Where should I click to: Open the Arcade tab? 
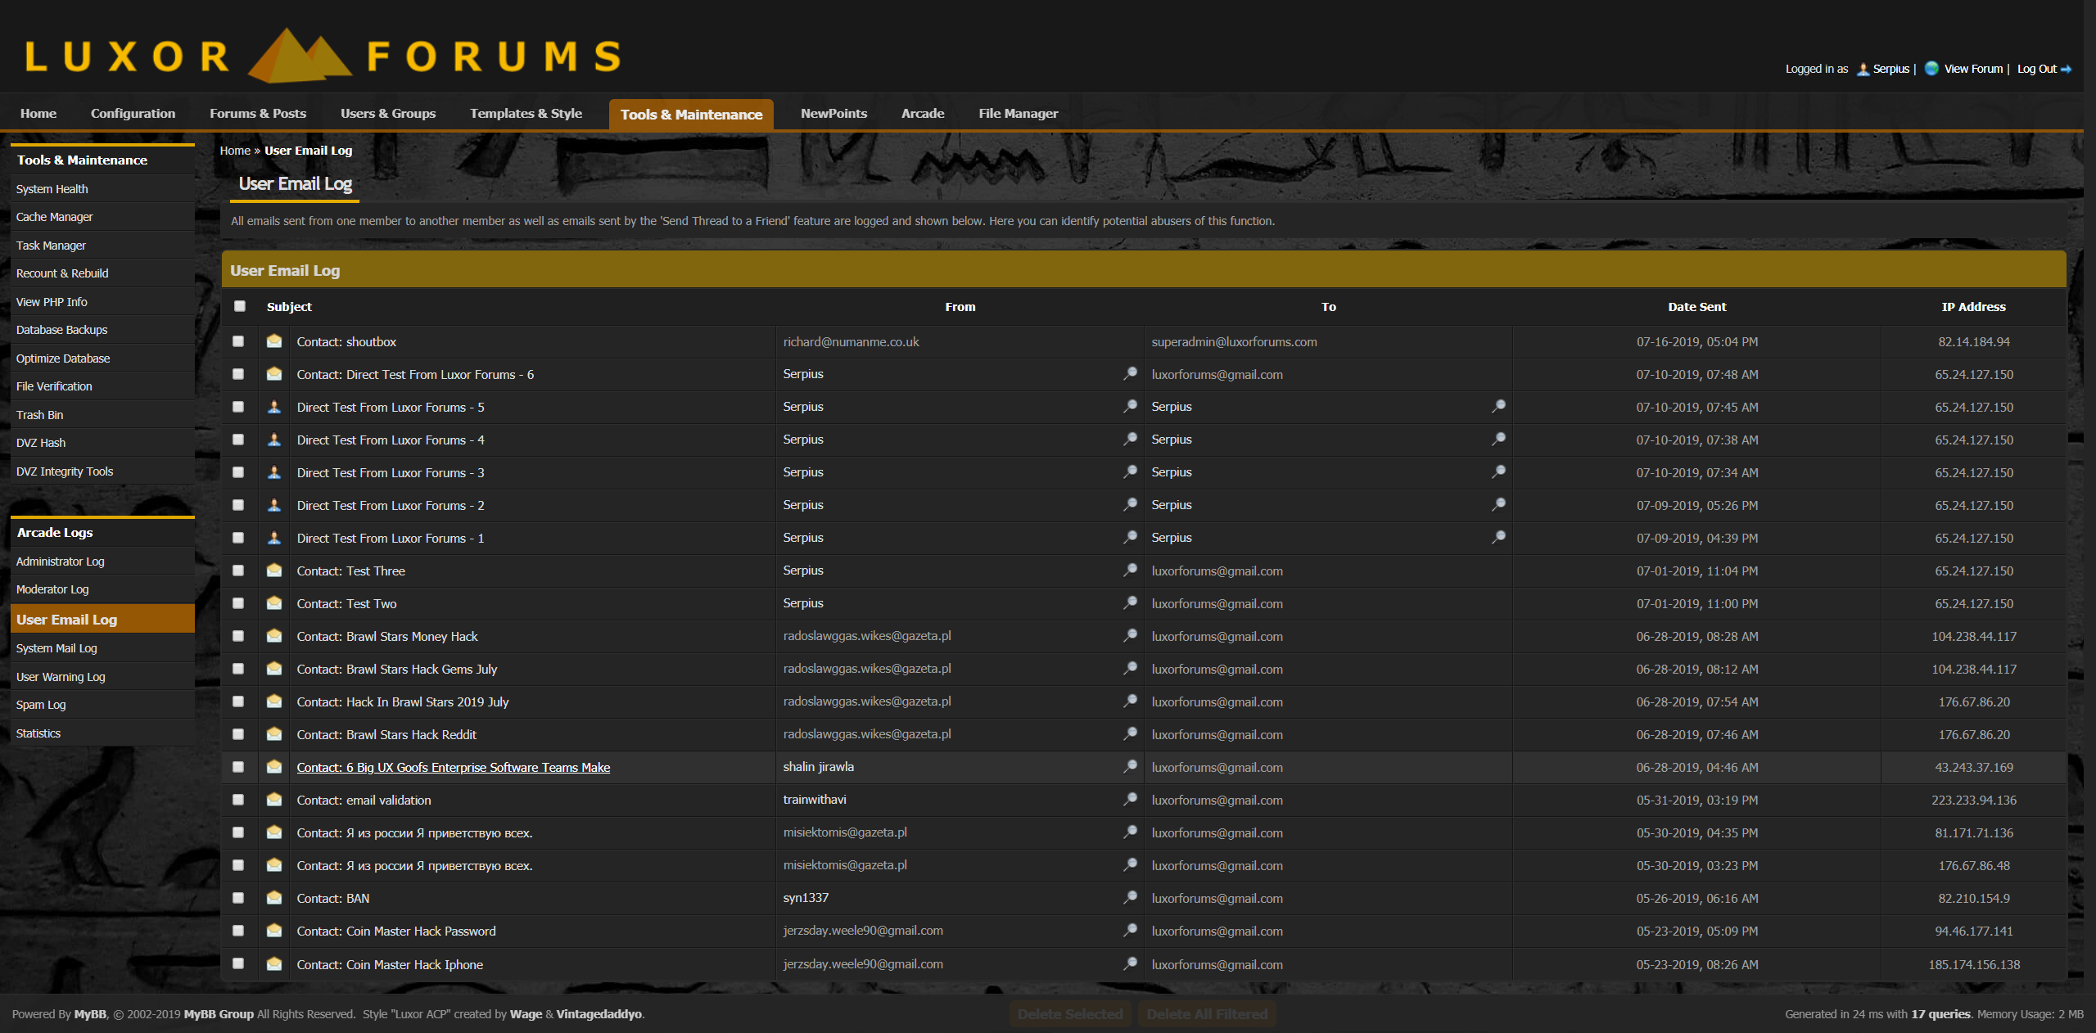[x=923, y=114]
